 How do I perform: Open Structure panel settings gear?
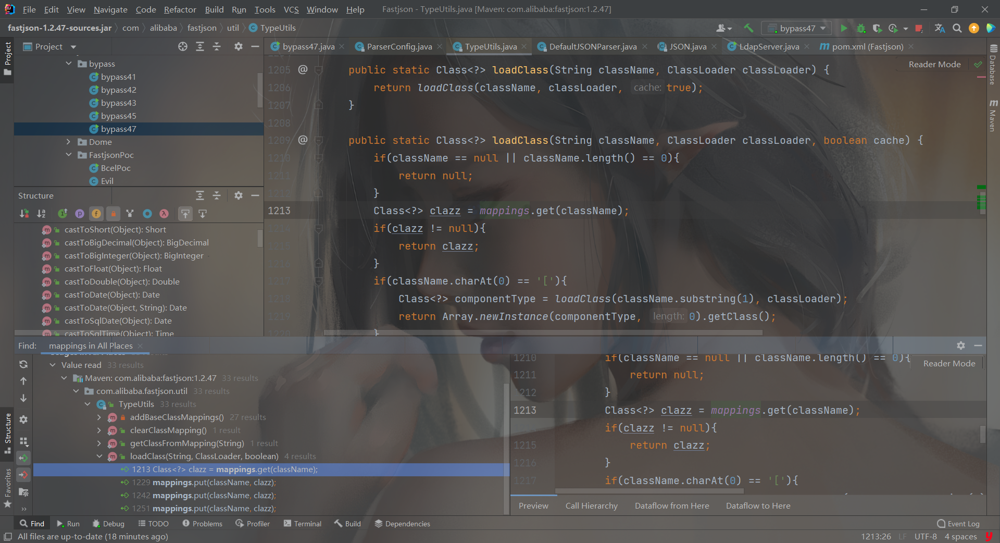pos(239,195)
